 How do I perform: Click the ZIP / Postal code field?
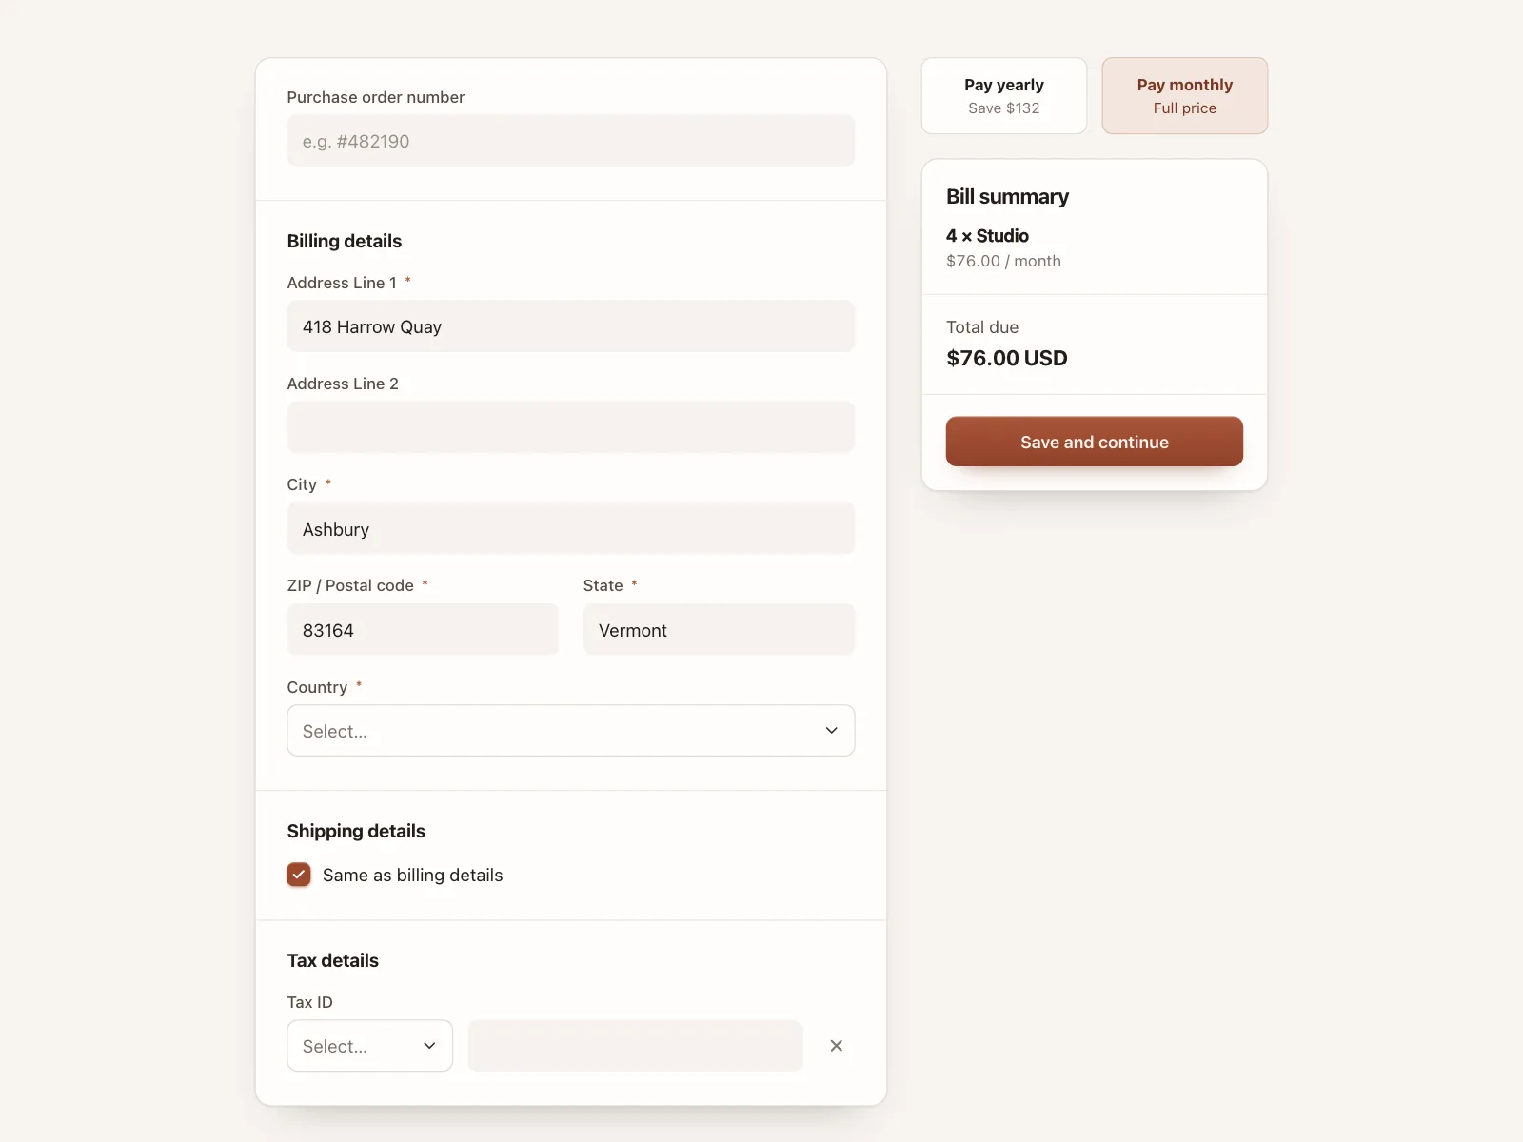(423, 630)
